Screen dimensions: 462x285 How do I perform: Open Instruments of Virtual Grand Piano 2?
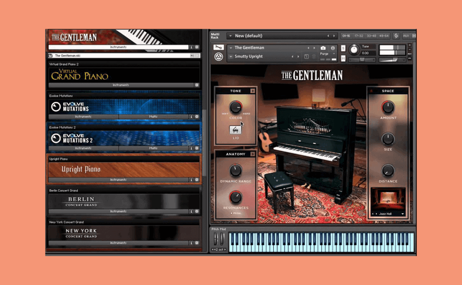click(x=121, y=85)
